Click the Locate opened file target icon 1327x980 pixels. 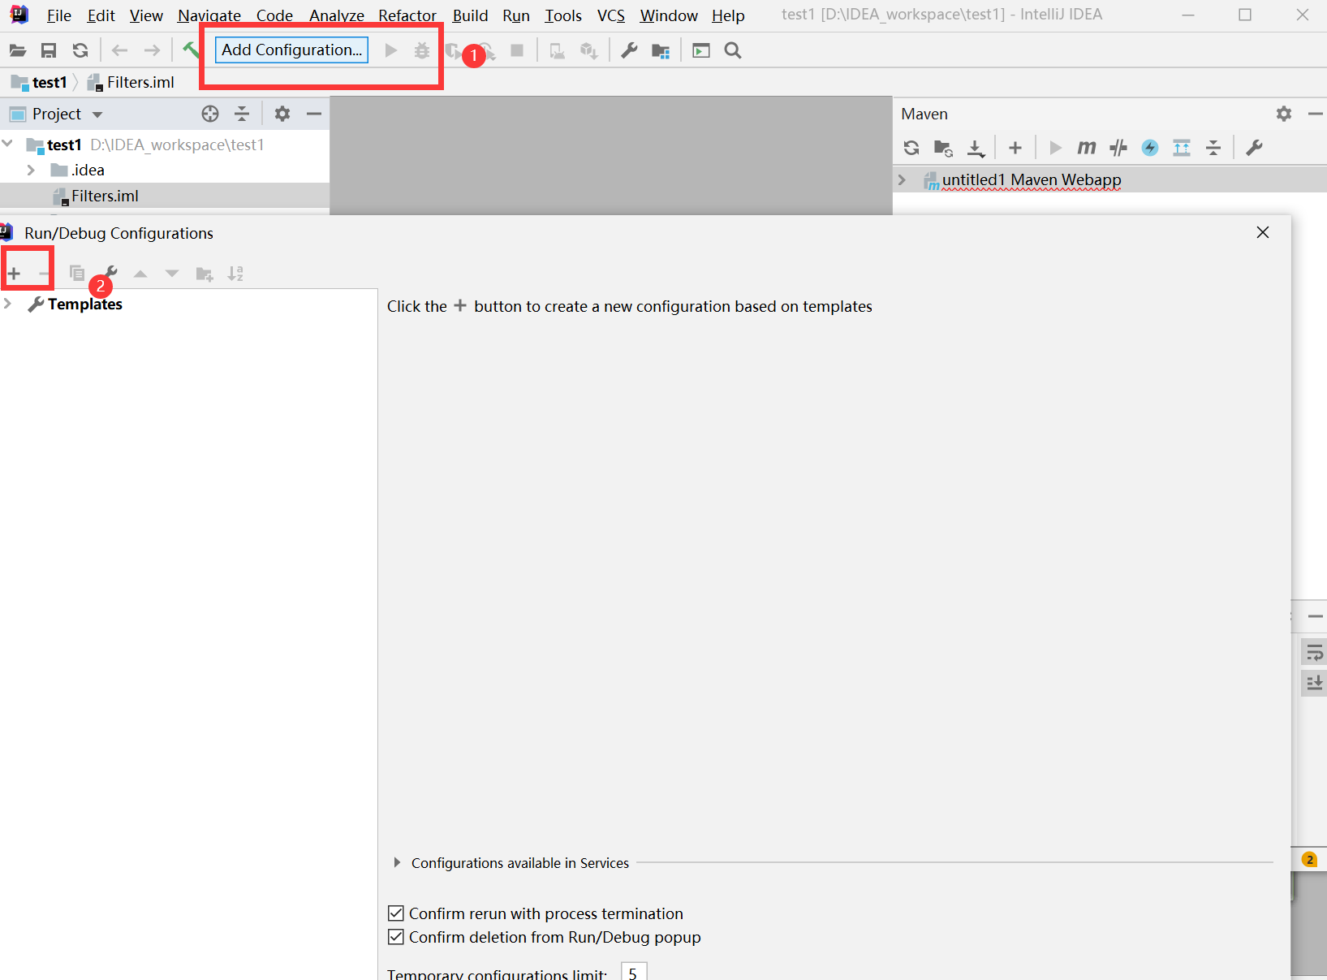click(210, 114)
